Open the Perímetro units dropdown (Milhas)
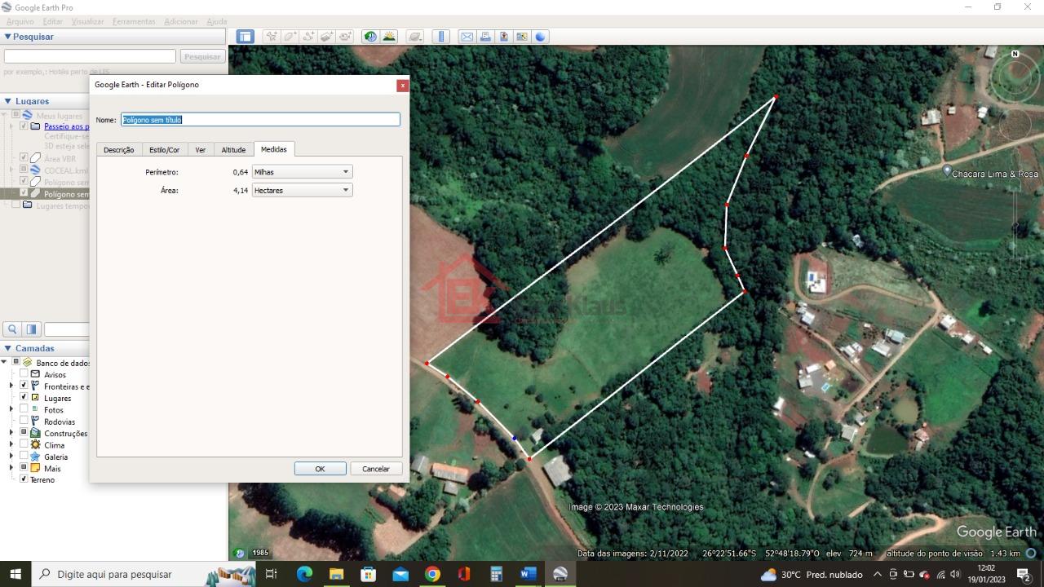 [303, 172]
